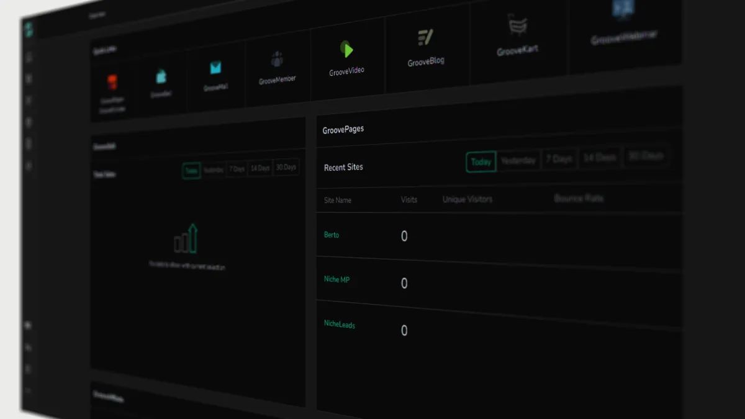Launch GrooveBlog from quick links
Image resolution: width=745 pixels, height=419 pixels.
click(x=425, y=37)
